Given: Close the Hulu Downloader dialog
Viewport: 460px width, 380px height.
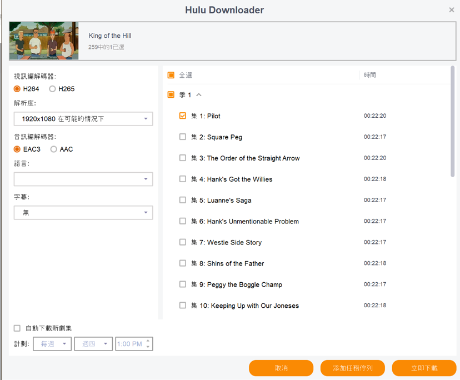Looking at the screenshot, I should pos(452,10).
